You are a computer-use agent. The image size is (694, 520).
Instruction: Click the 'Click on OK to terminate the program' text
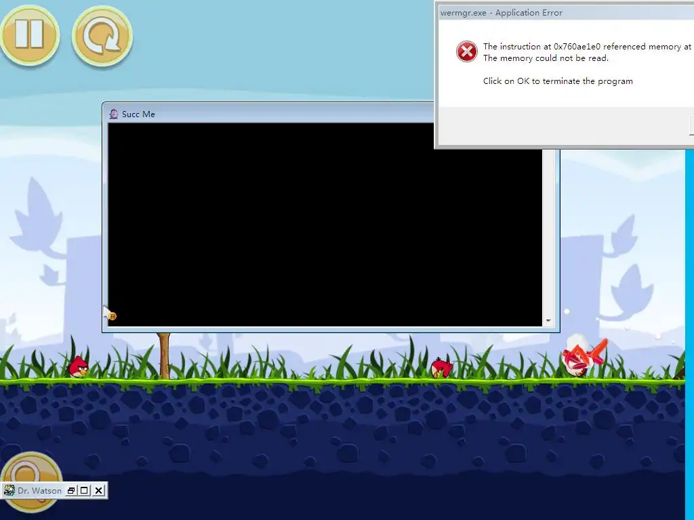tap(558, 81)
